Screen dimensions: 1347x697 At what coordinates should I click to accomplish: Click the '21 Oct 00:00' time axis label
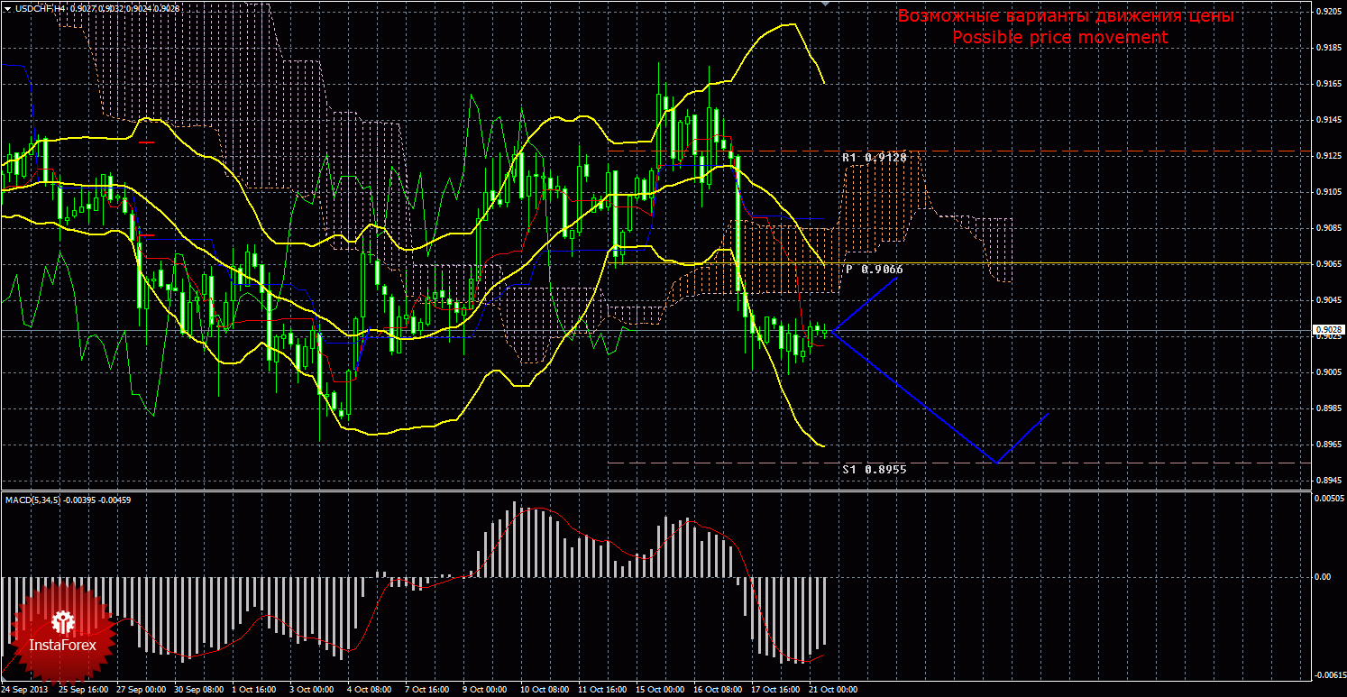835,690
